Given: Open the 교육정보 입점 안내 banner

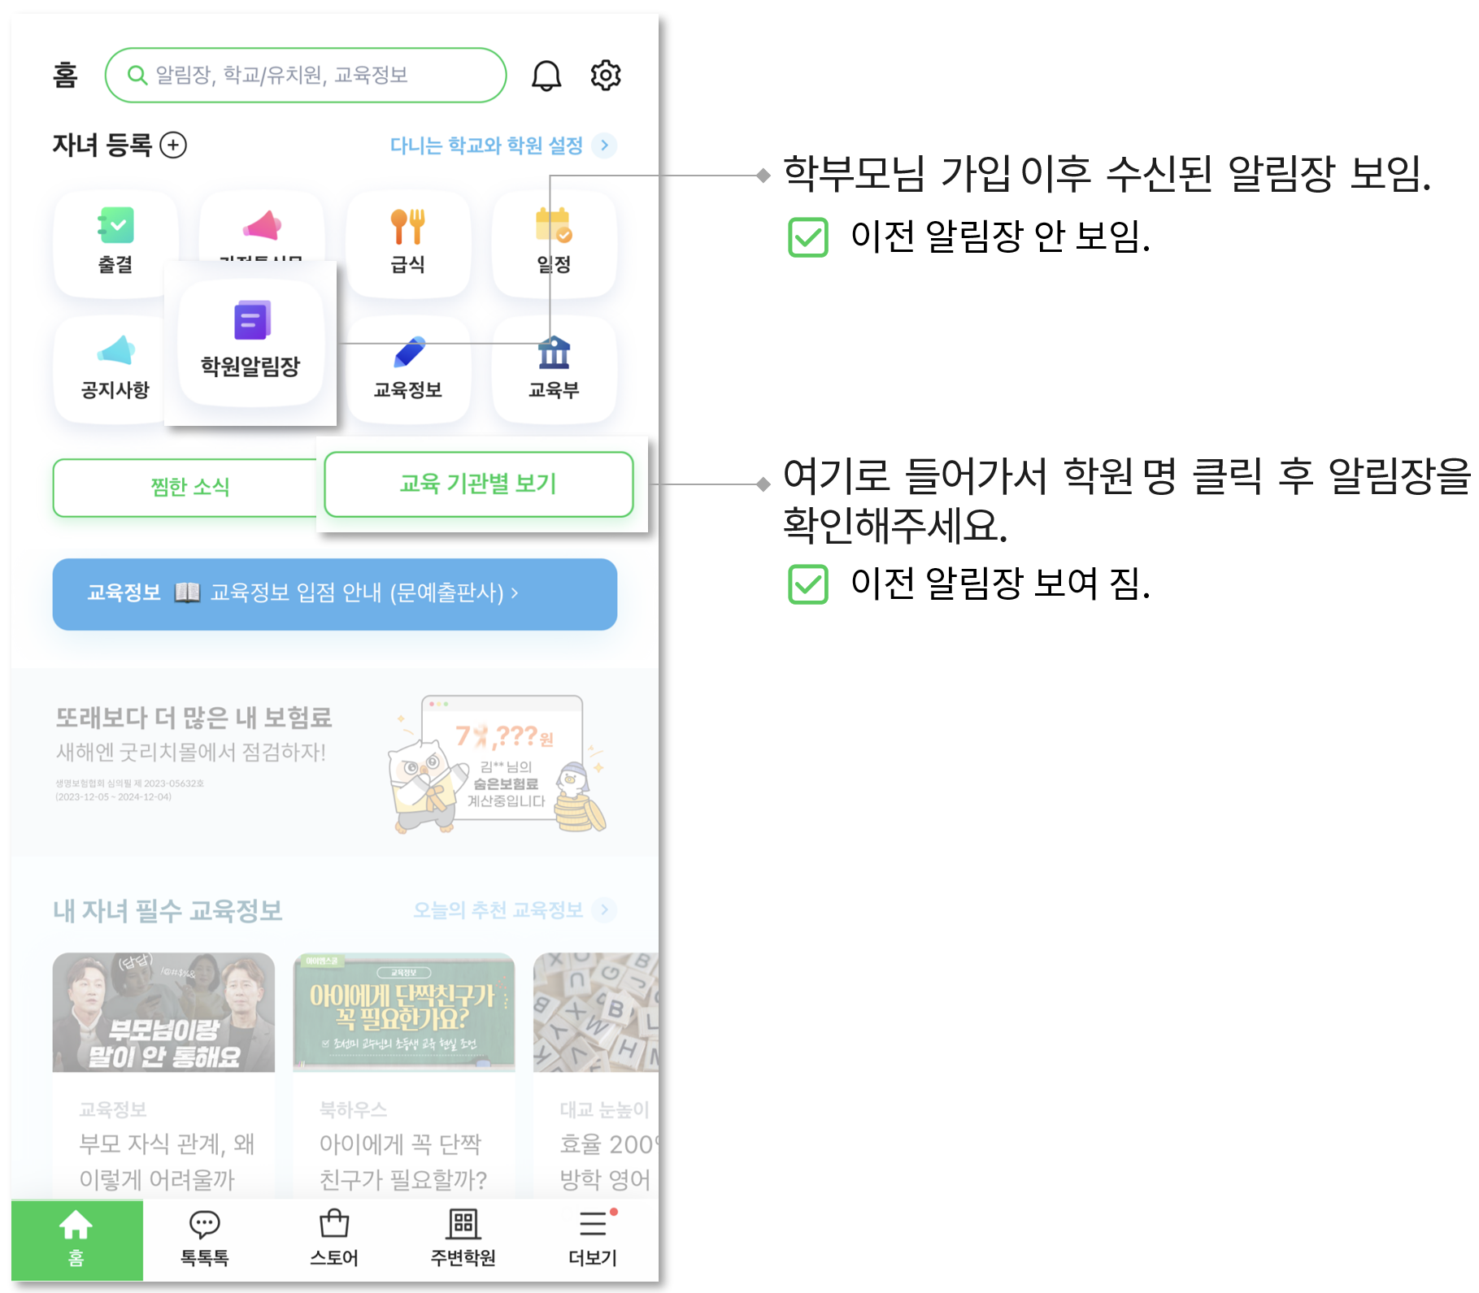Looking at the screenshot, I should (x=335, y=594).
